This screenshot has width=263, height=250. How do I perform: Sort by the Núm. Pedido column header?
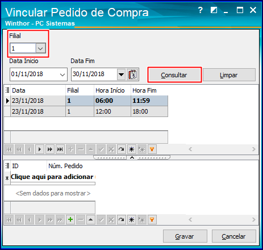(x=71, y=166)
